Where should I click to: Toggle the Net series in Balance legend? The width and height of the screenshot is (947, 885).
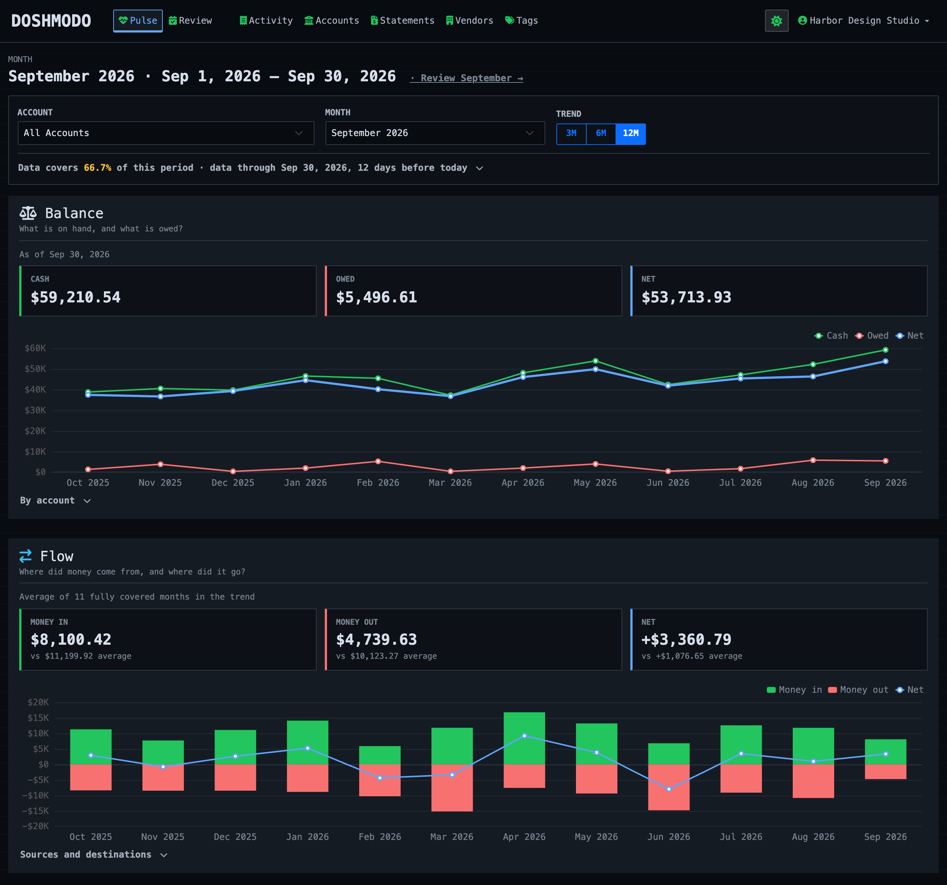click(909, 336)
